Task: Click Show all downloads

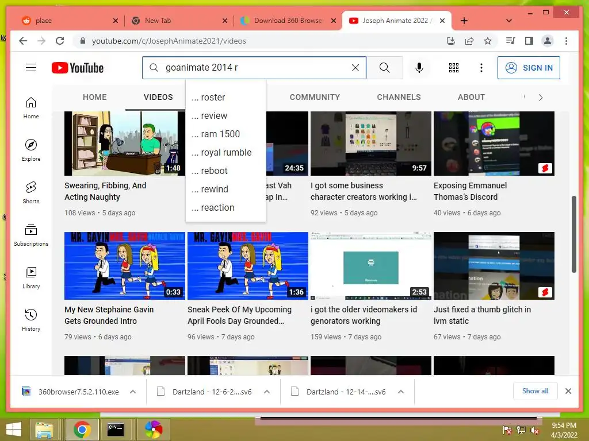Action: [535, 391]
